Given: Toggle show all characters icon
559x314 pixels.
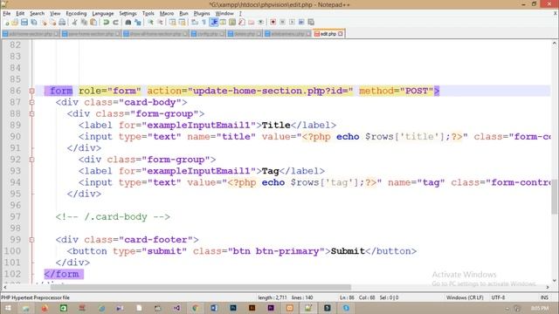Looking at the screenshot, I should pyautogui.click(x=204, y=23).
